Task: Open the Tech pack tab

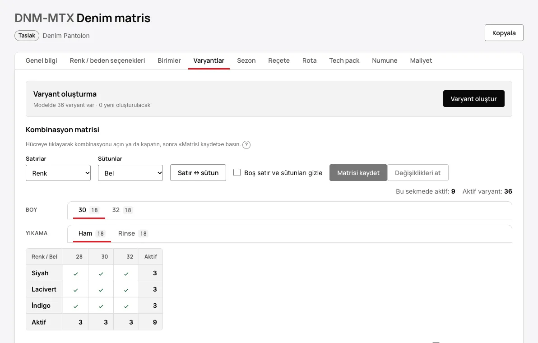Action: [344, 61]
